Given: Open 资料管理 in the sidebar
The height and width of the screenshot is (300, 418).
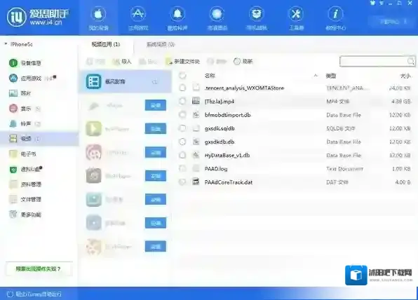Looking at the screenshot, I should (25, 184).
